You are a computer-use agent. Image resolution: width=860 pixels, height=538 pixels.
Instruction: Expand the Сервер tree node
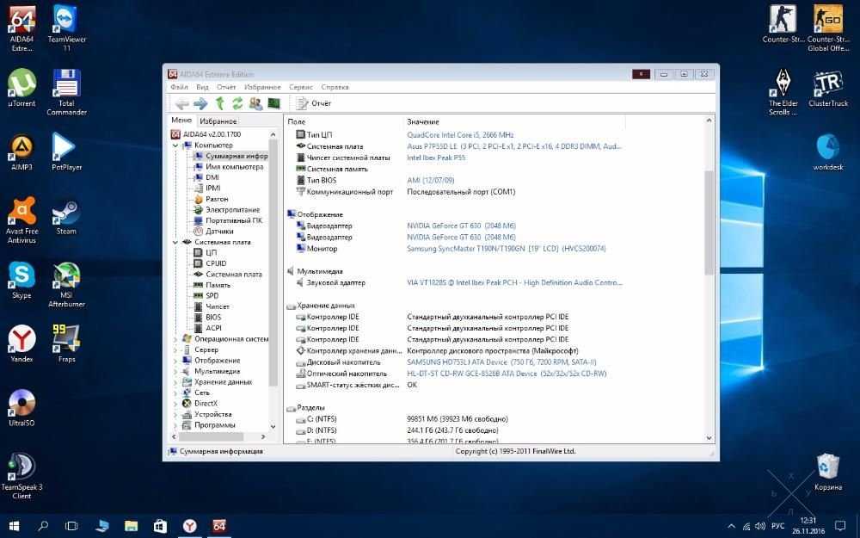pyautogui.click(x=175, y=349)
